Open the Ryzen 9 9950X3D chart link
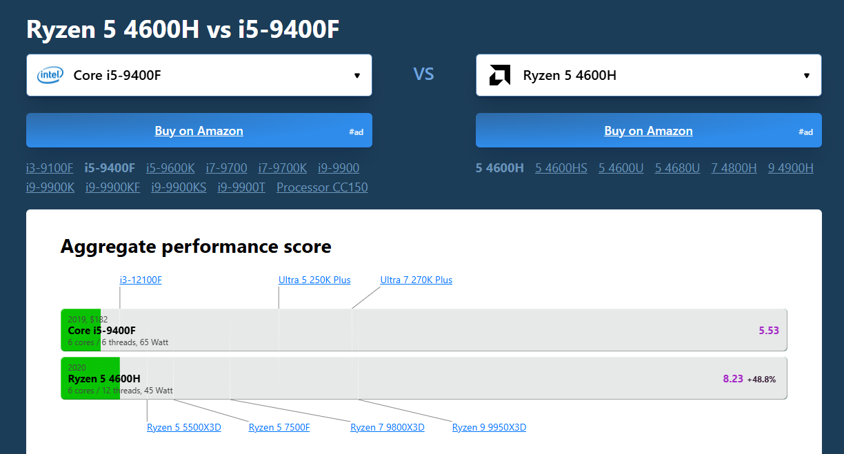Image resolution: width=844 pixels, height=454 pixels. tap(490, 427)
